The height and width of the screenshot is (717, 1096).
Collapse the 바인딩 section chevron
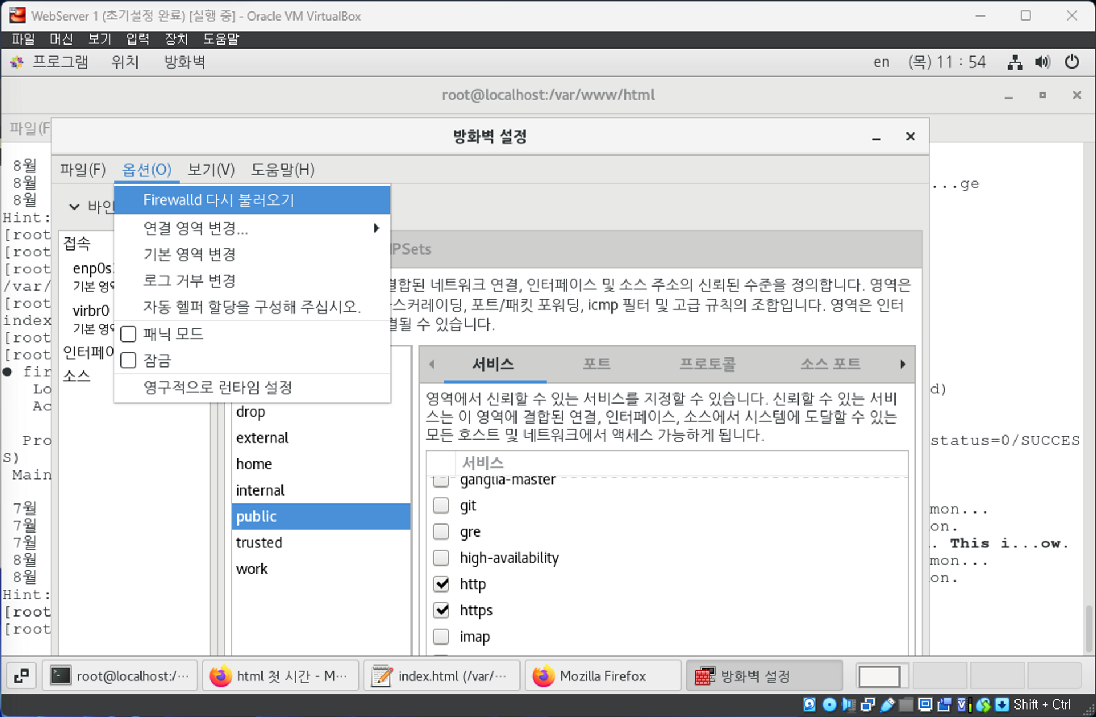[74, 207]
